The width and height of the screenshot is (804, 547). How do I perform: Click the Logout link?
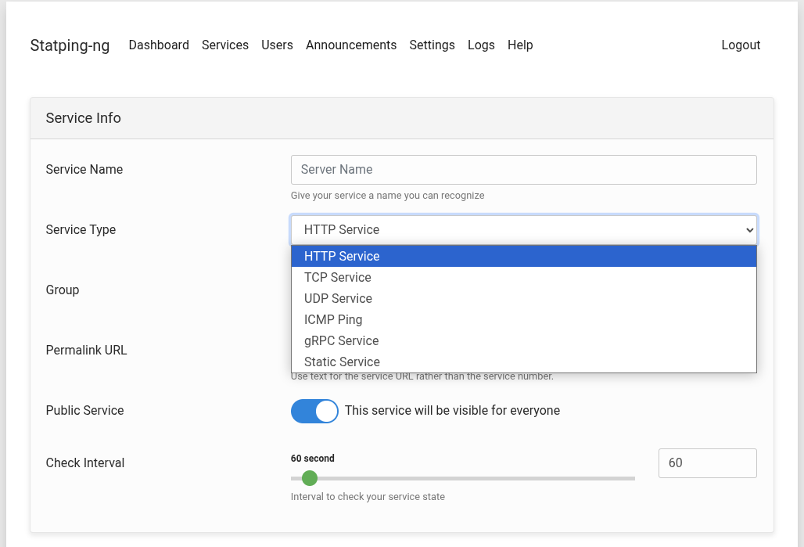tap(741, 45)
